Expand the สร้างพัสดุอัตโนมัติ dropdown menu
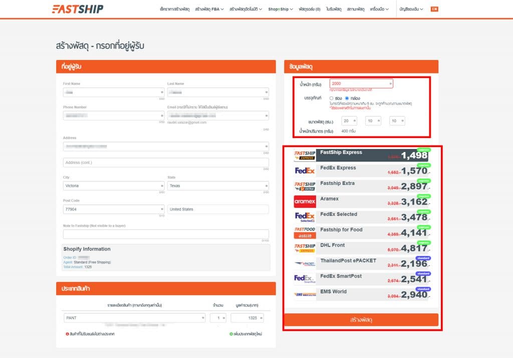Viewport: 513px width, 358px height. pyautogui.click(x=245, y=9)
